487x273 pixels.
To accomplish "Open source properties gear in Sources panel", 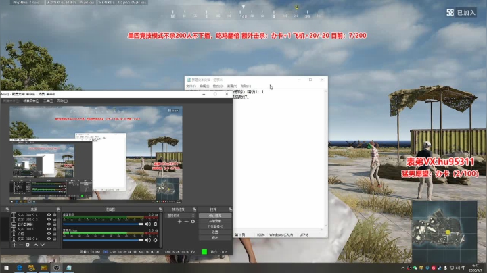I will [x=28, y=245].
